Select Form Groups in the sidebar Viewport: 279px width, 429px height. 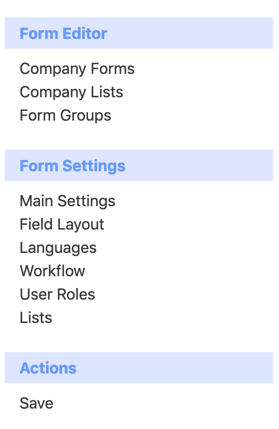(65, 115)
